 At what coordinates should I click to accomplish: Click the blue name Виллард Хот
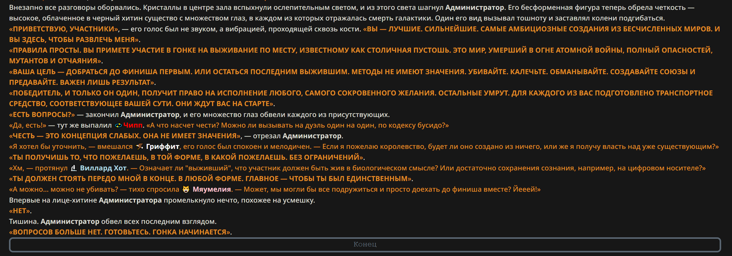coord(103,168)
